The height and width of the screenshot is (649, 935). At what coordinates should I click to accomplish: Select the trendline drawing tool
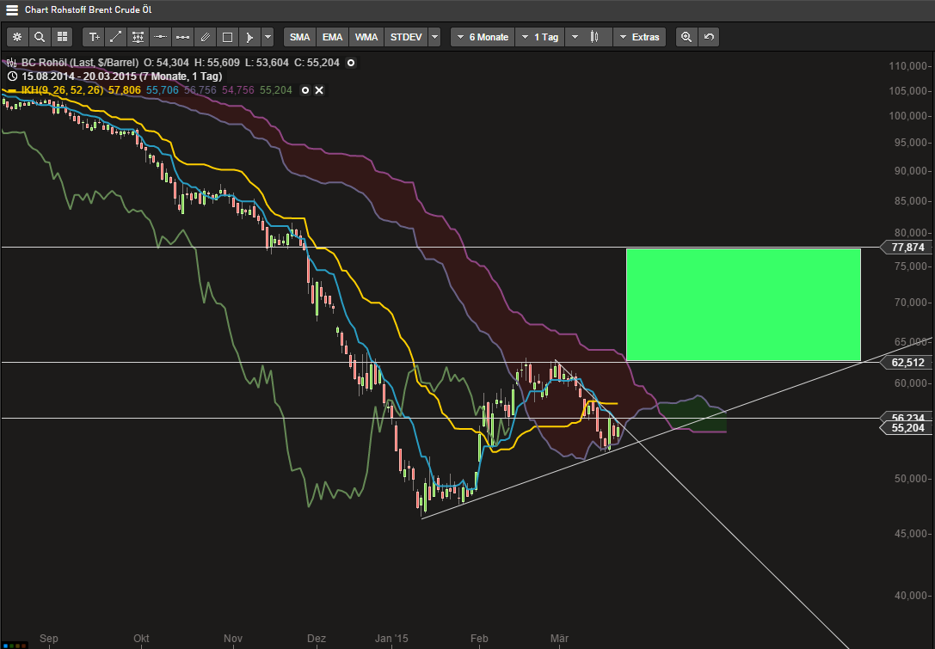[x=116, y=37]
